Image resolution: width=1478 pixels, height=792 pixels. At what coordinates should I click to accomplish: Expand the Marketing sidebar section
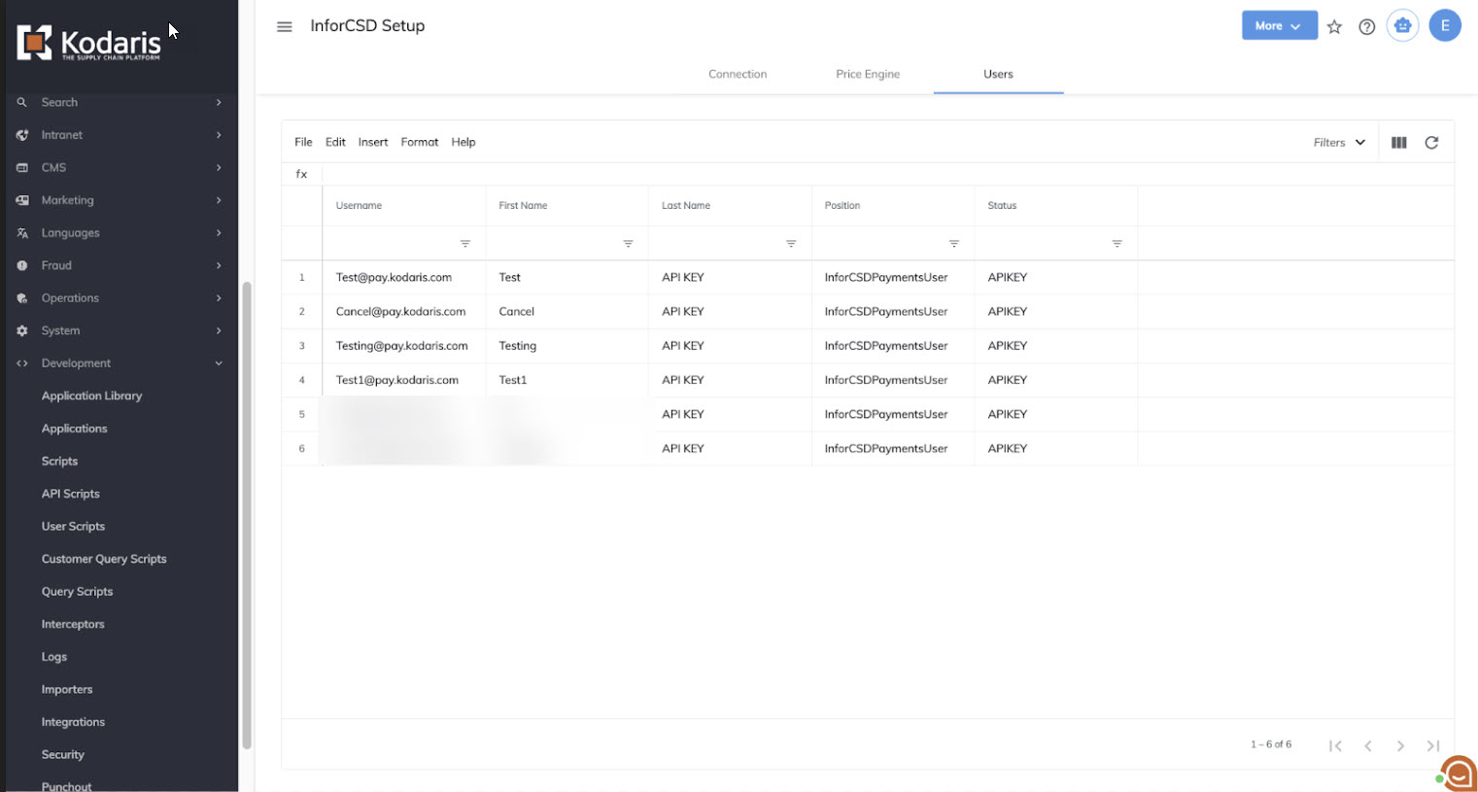219,200
